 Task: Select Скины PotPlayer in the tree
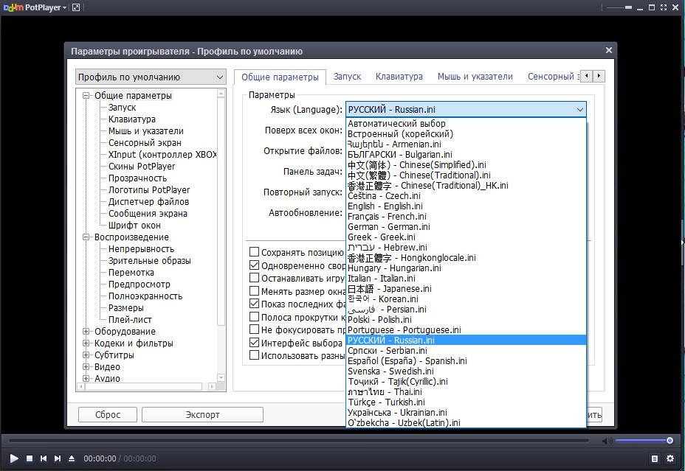click(x=142, y=166)
